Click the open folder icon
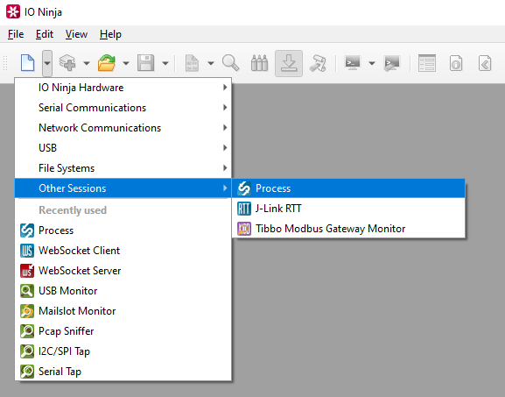 [107, 63]
